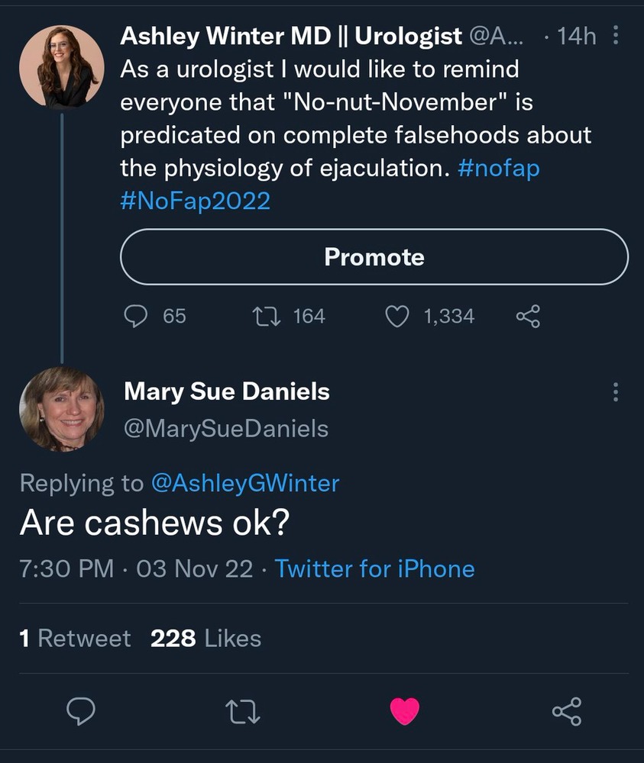Open reply on Ashley Winter's tweet
This screenshot has height=763, width=644.
135,316
